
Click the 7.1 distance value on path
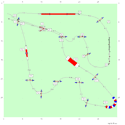coord(23,33)
